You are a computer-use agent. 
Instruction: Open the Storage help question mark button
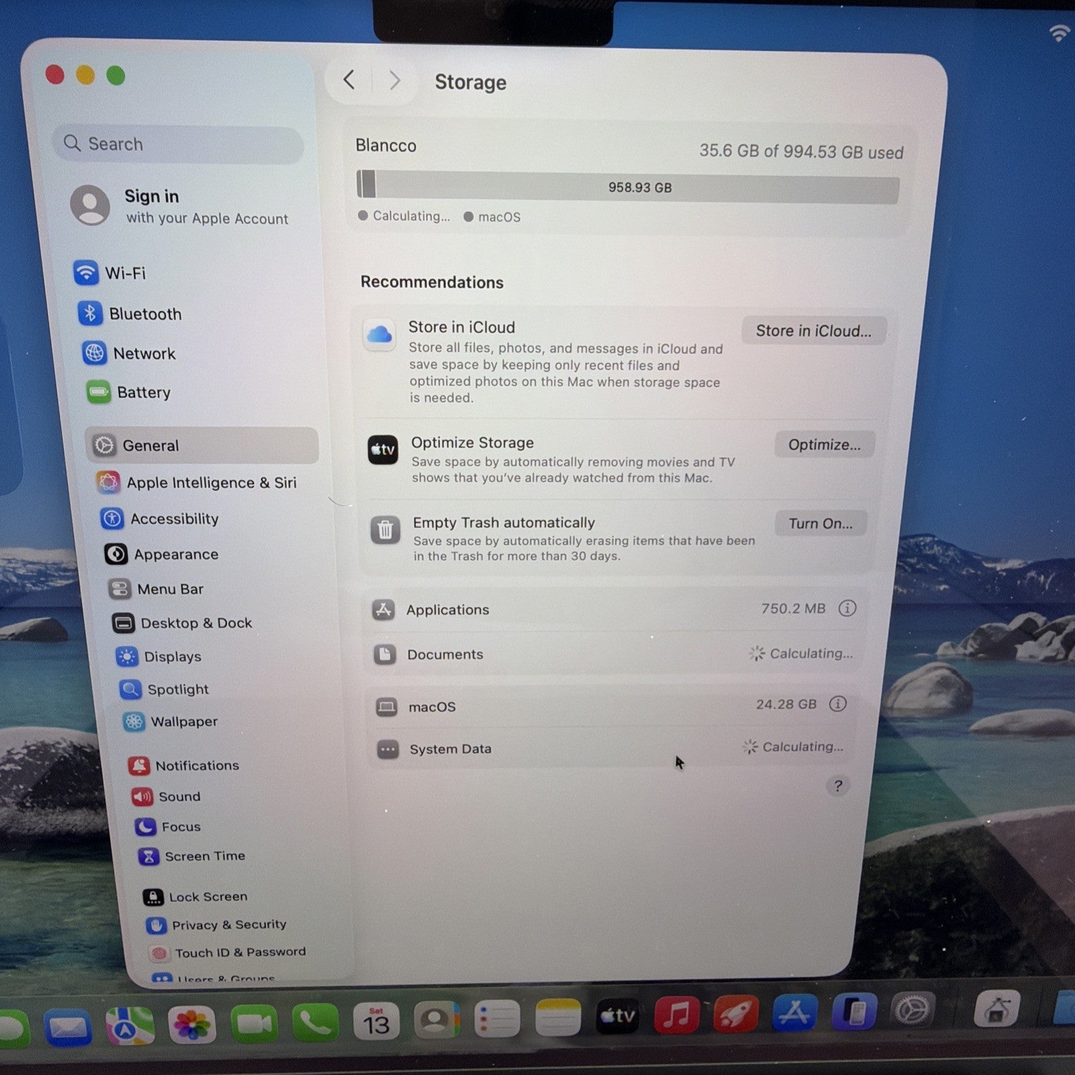[838, 785]
